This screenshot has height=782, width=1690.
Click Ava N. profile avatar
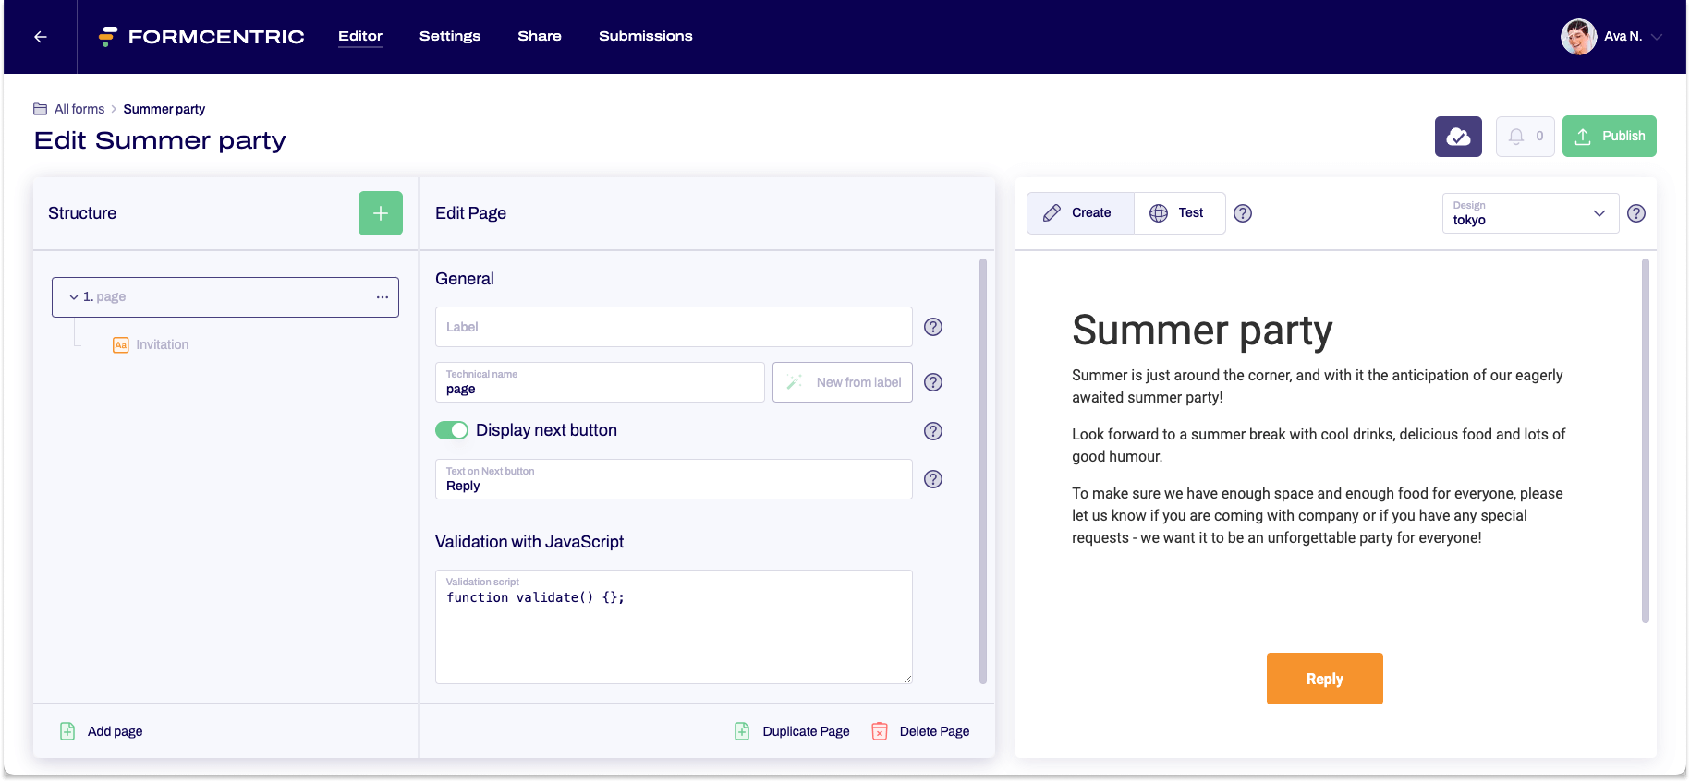click(x=1578, y=37)
